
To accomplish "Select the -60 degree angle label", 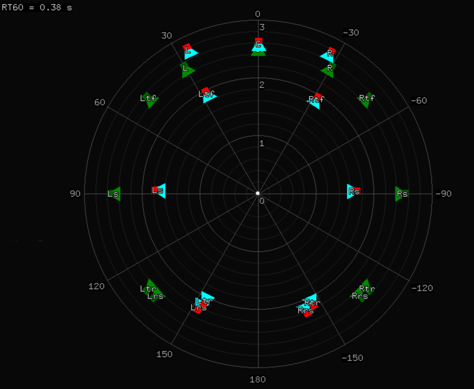I will click(419, 100).
